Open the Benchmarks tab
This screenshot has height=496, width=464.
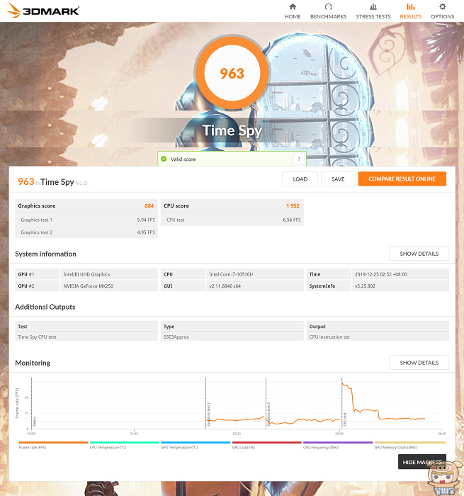328,11
